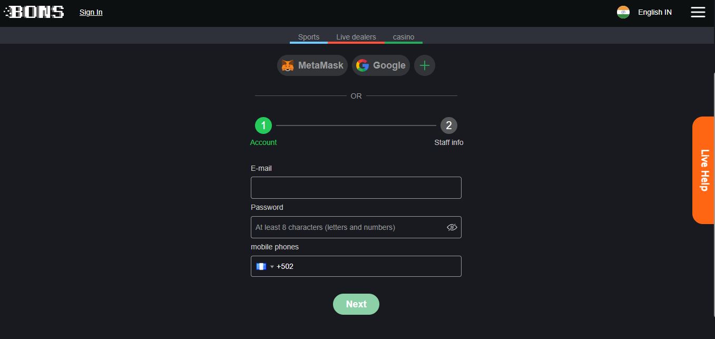This screenshot has width=715, height=339.
Task: Click the India flag icon
Action: click(x=623, y=12)
